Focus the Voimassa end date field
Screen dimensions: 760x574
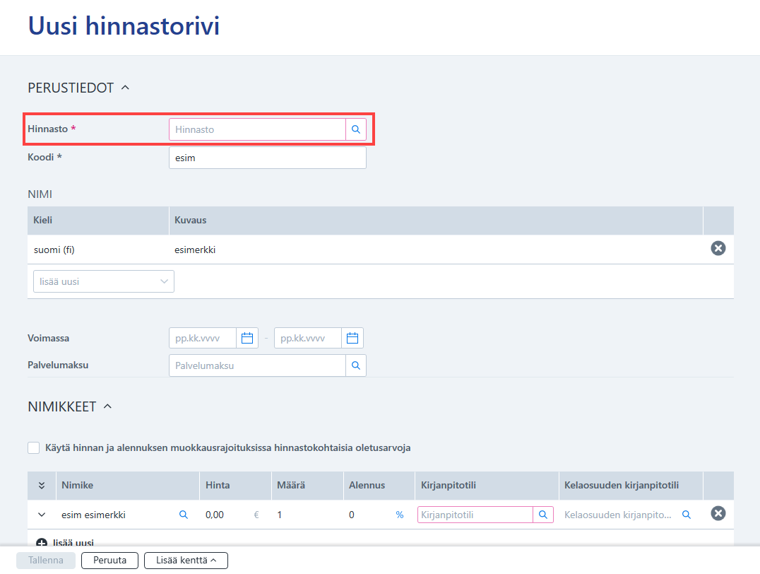[x=308, y=338]
